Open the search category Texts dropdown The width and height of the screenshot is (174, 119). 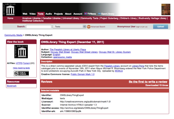pos(69,27)
